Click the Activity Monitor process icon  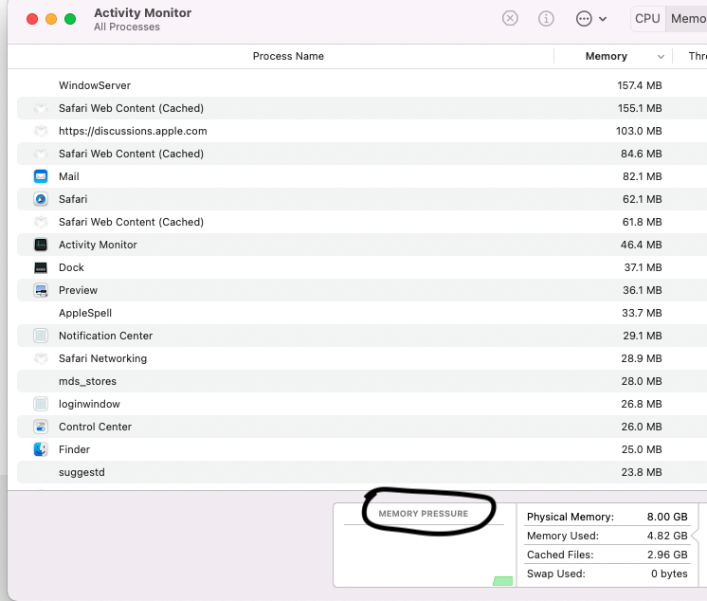(41, 245)
